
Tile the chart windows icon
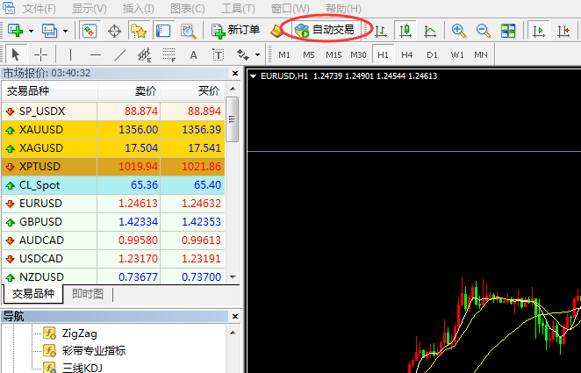point(508,31)
